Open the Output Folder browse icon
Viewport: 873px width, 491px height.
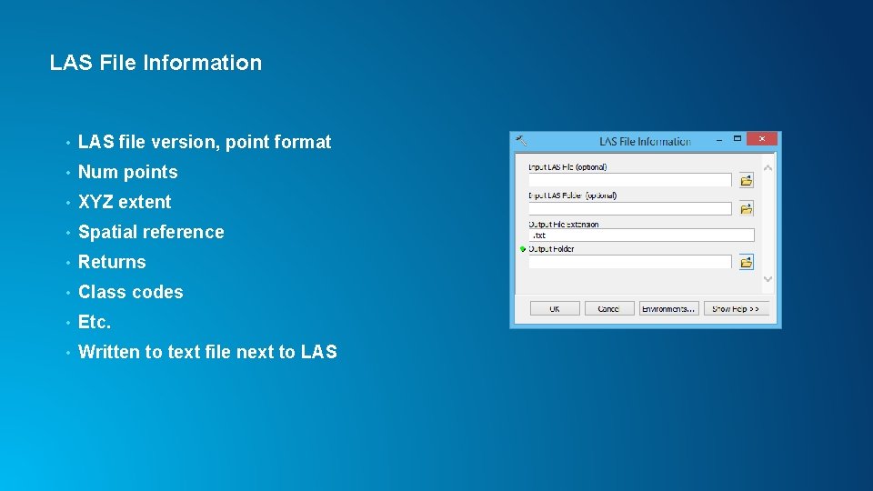(x=746, y=262)
